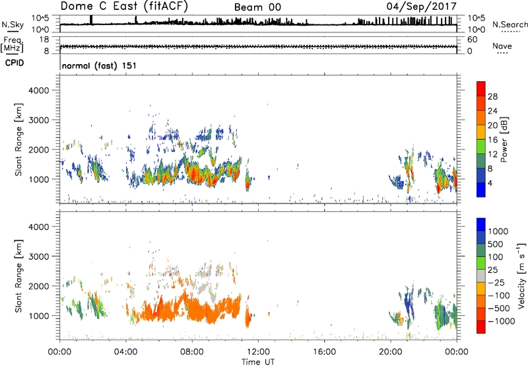Click the 'N.Search' legend label
The height and width of the screenshot is (366, 528).
click(x=510, y=24)
